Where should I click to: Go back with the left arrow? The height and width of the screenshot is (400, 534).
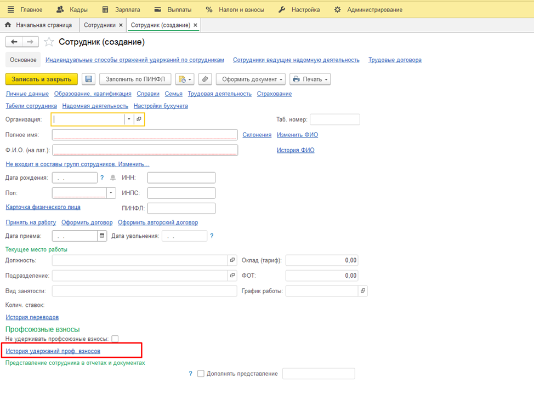[x=14, y=42]
